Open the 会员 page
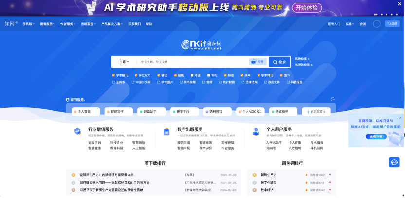This screenshot has width=405, height=204. tap(363, 24)
